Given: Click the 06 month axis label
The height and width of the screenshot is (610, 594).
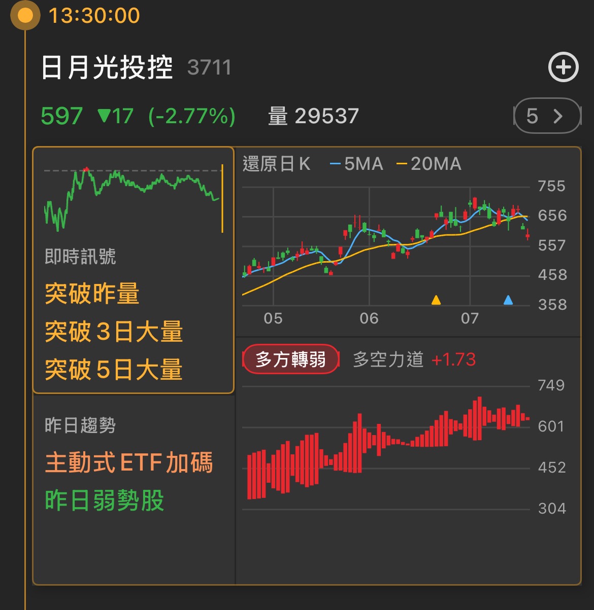Looking at the screenshot, I should (x=369, y=318).
